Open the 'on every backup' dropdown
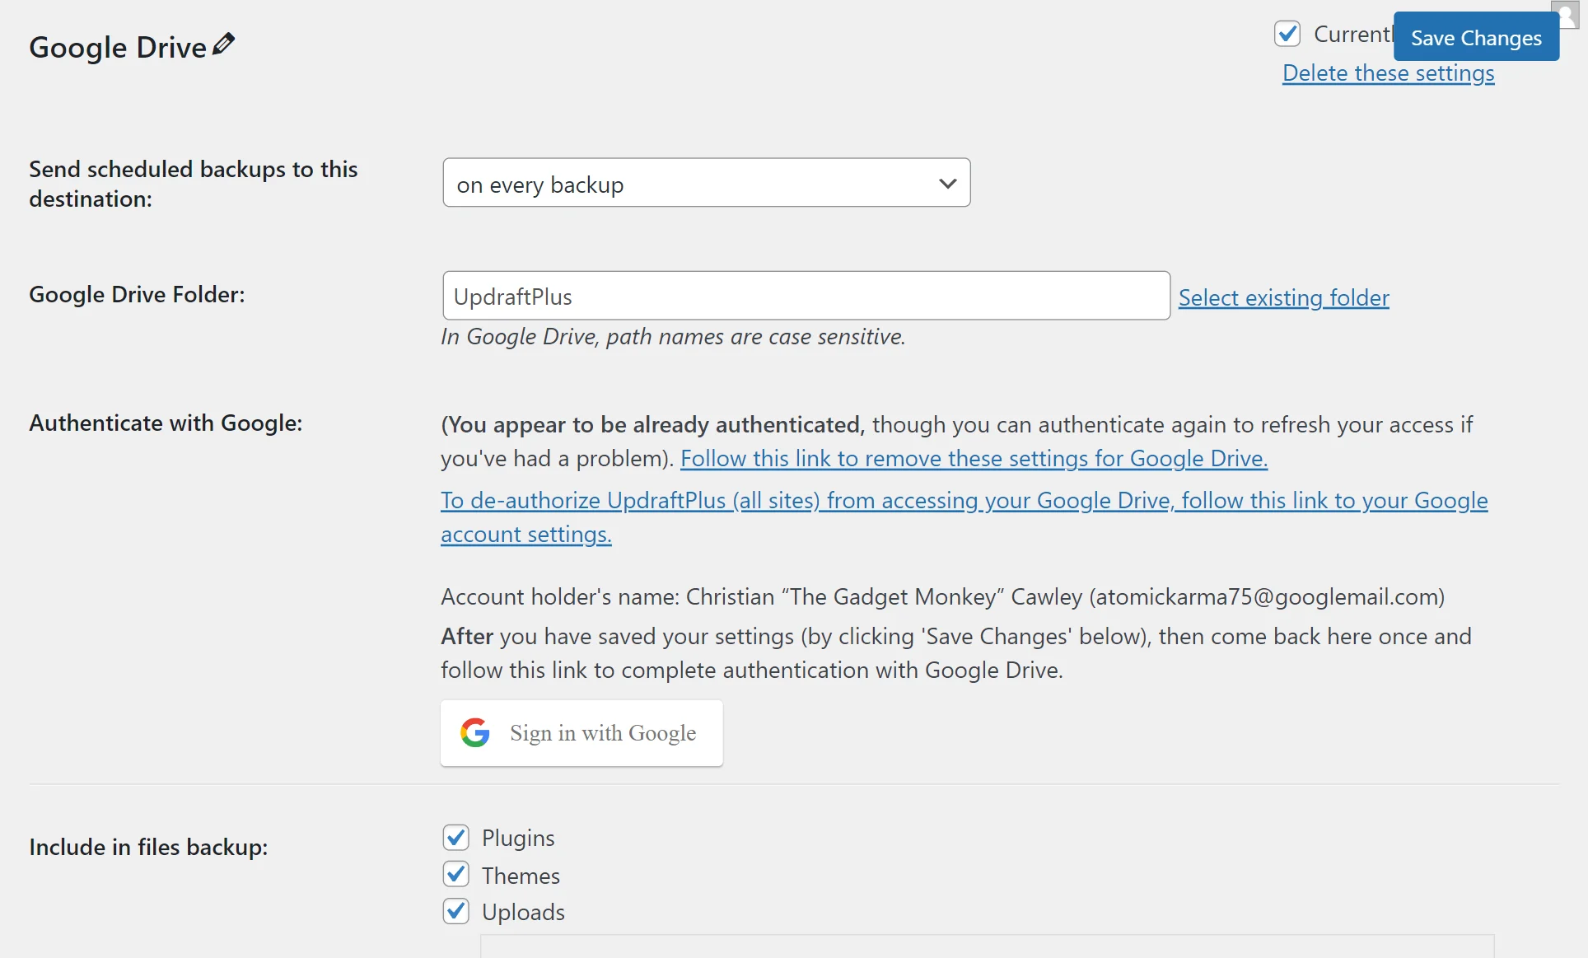1588x958 pixels. [x=707, y=183]
